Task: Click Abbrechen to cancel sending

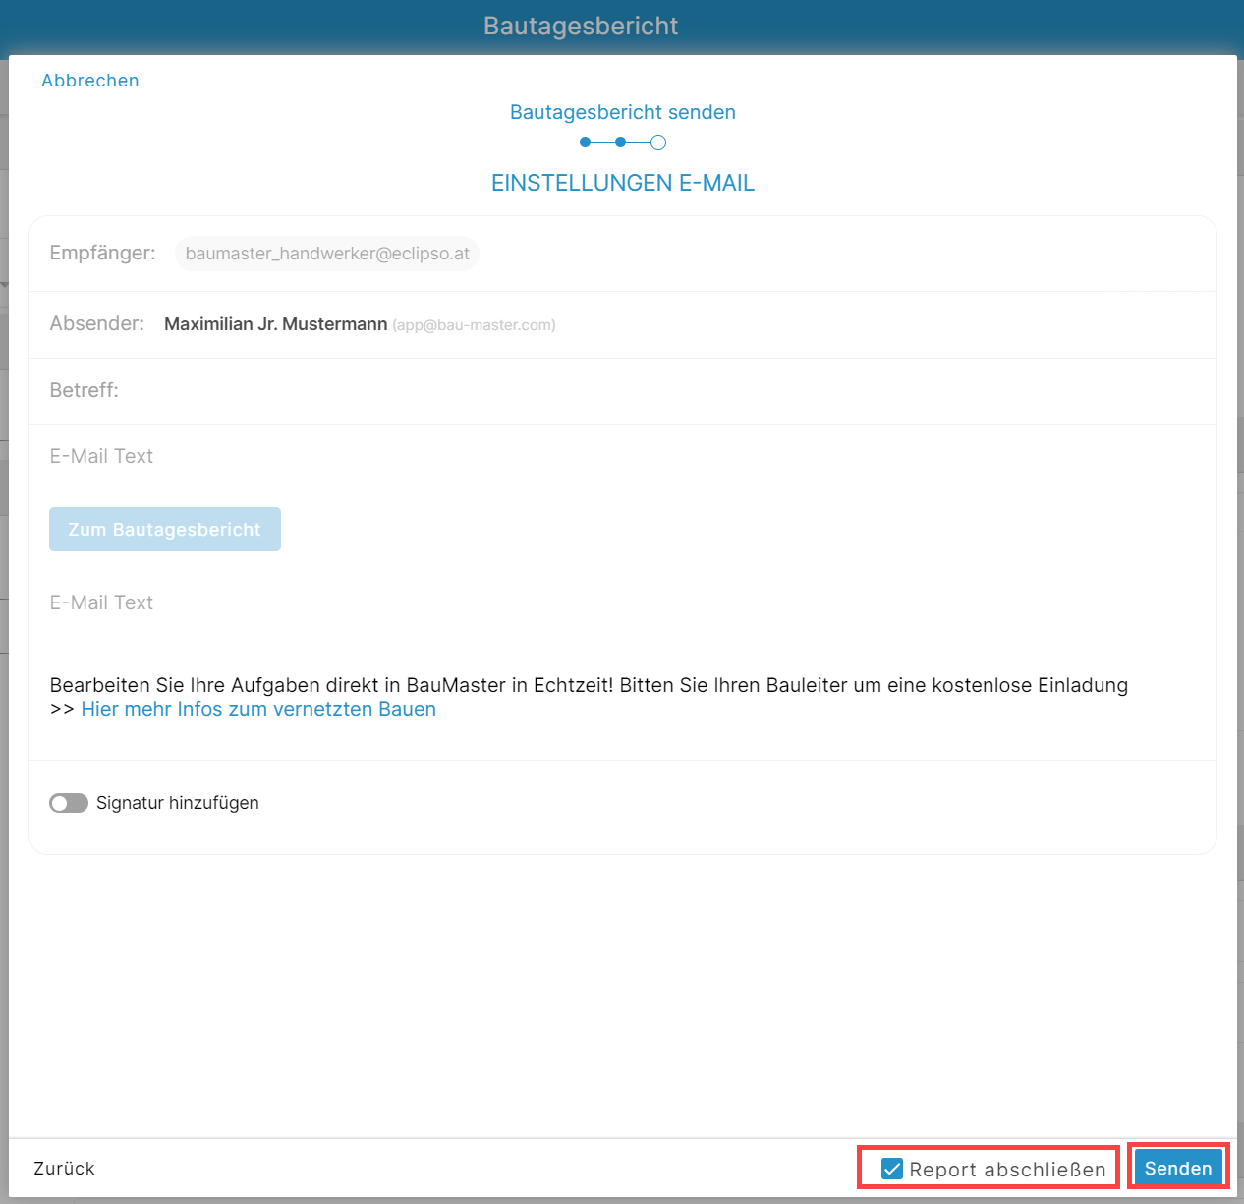Action: point(89,81)
